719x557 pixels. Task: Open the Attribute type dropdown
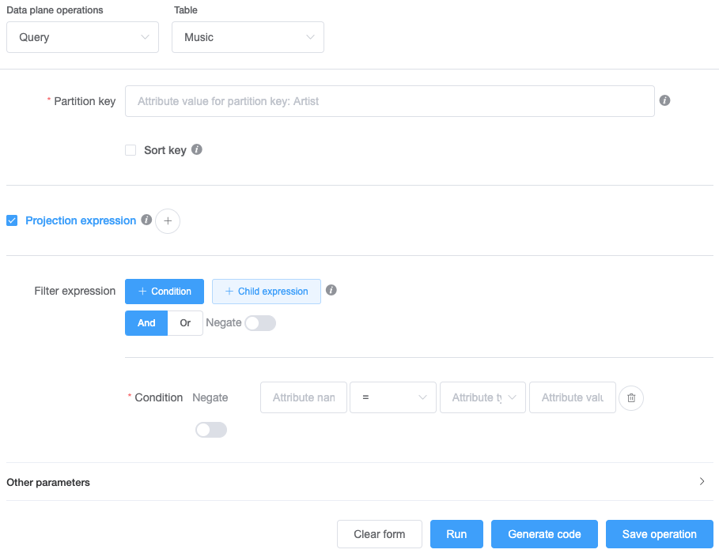pos(482,397)
